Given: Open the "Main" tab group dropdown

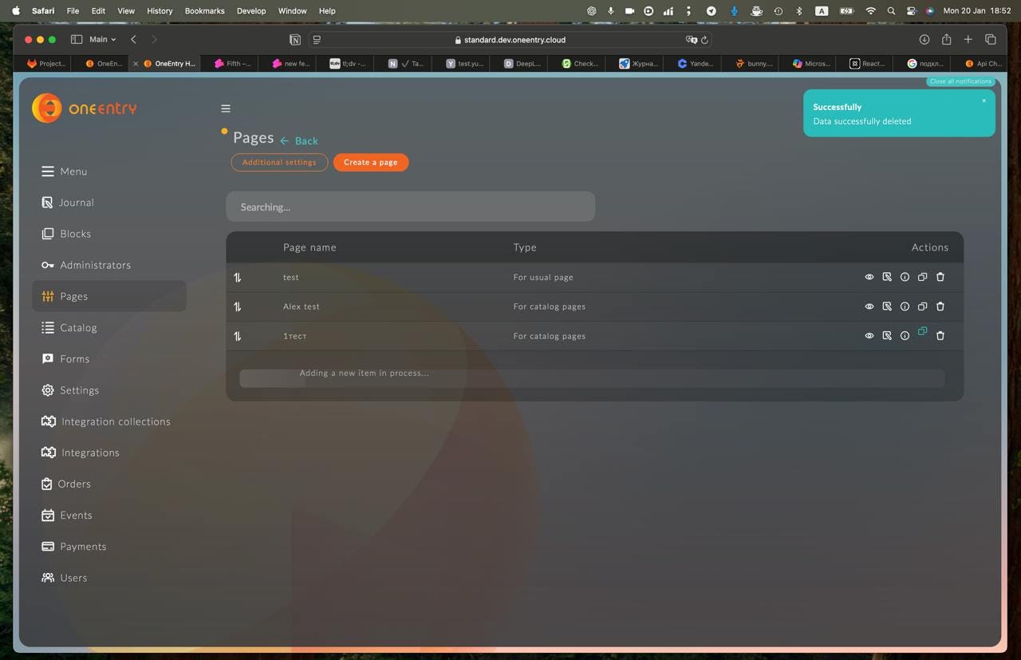Looking at the screenshot, I should [101, 38].
